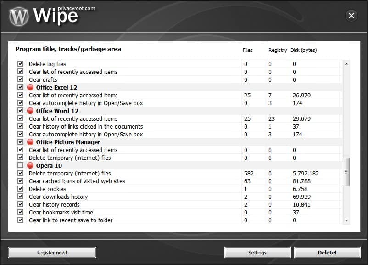
Task: Toggle Picture Manager's "Delete temporary (internet) files" checkbox
Action: (20, 158)
